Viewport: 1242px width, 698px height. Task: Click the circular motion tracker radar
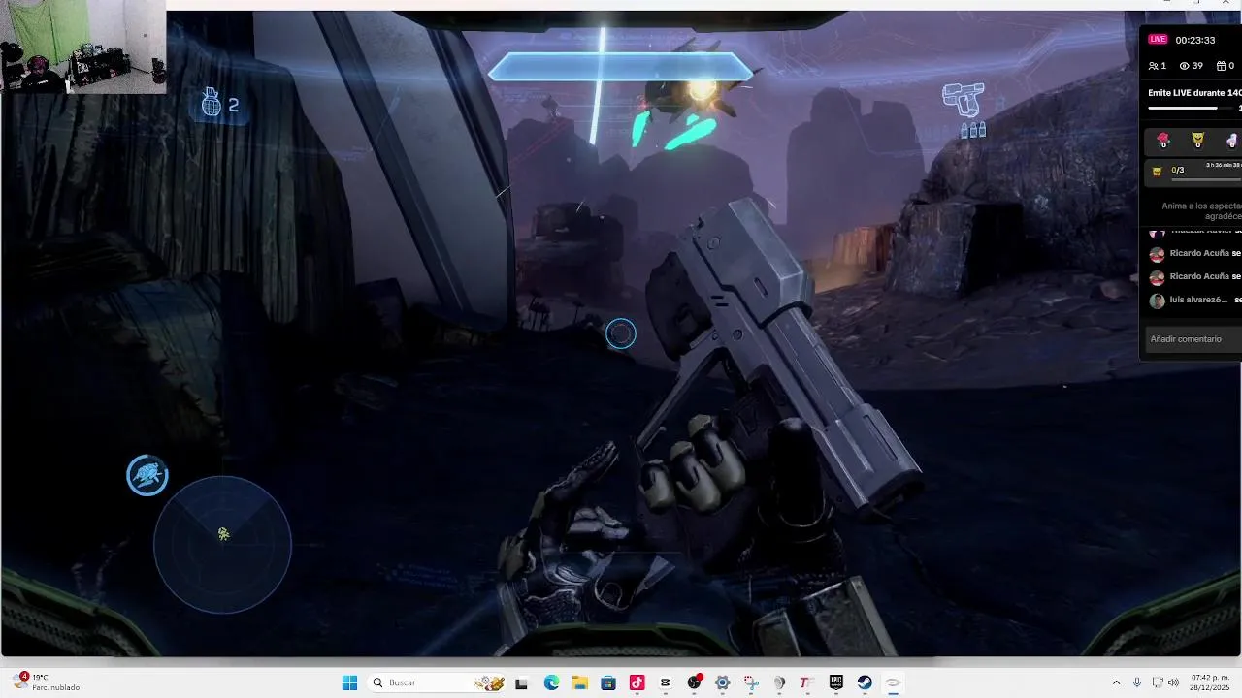tap(222, 545)
